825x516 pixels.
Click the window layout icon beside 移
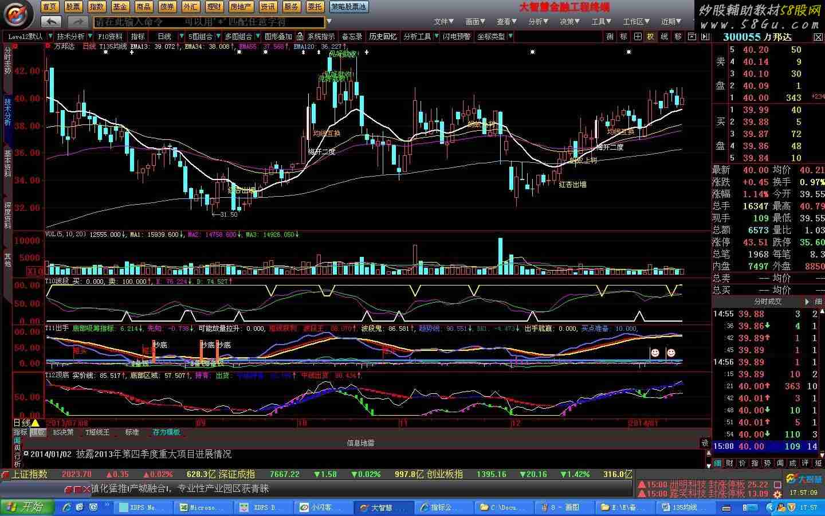(692, 37)
